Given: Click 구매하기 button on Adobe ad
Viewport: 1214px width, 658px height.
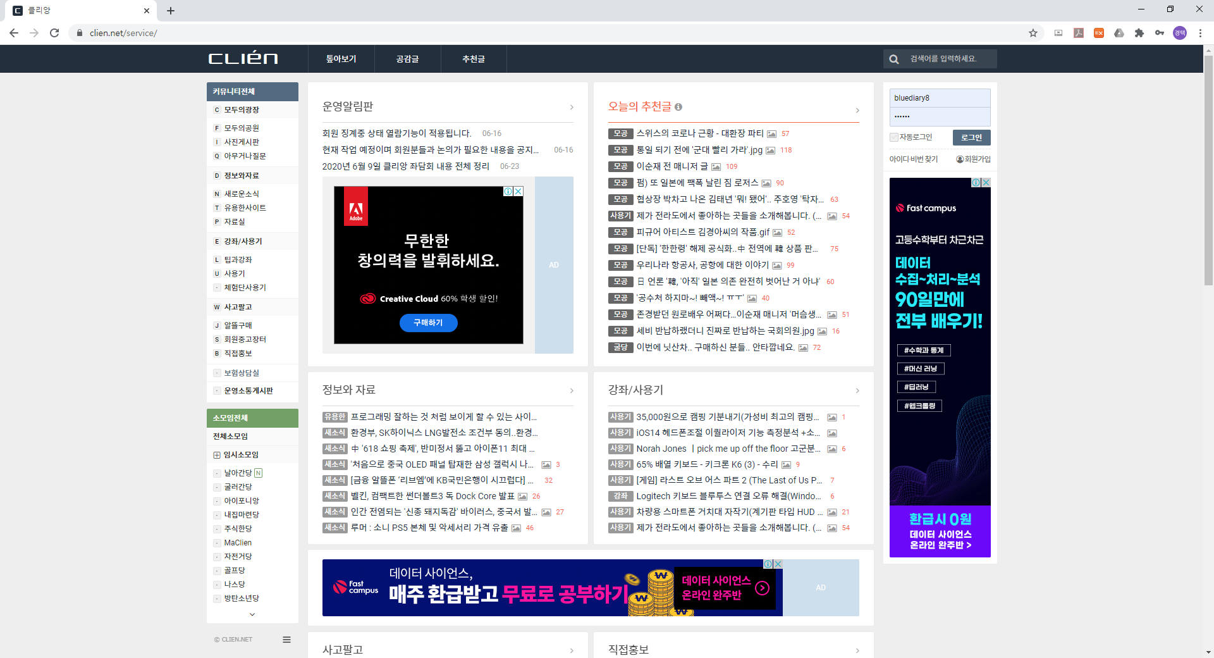Looking at the screenshot, I should 429,323.
